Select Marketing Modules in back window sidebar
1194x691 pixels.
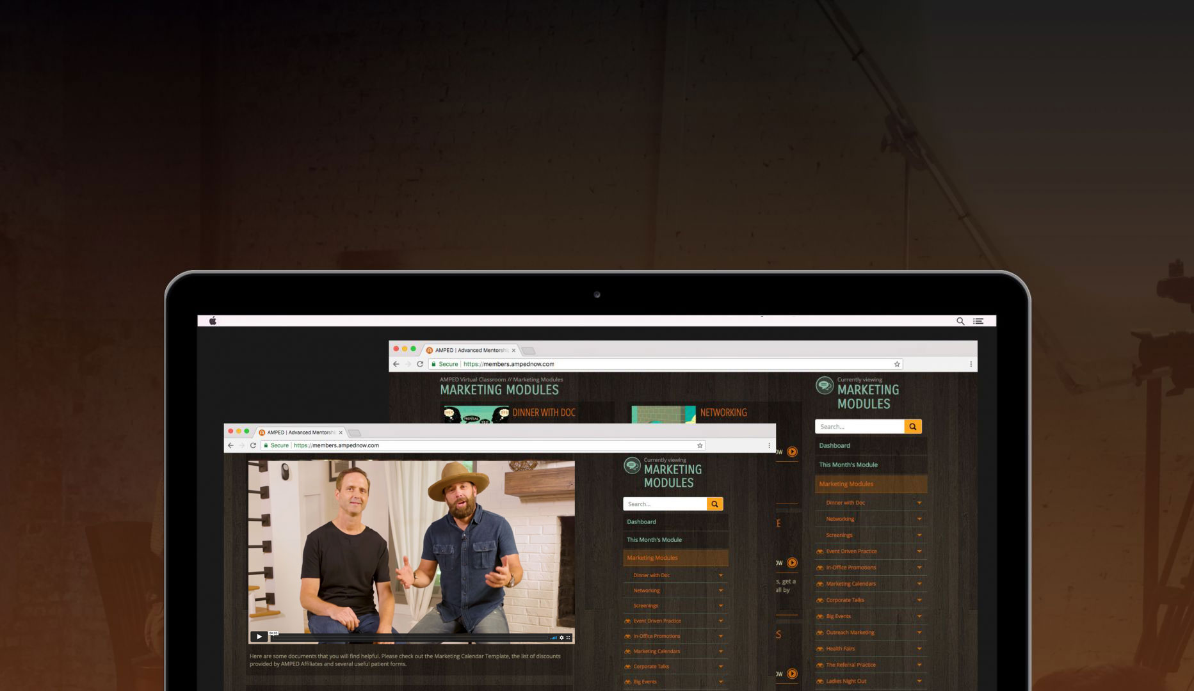(871, 484)
